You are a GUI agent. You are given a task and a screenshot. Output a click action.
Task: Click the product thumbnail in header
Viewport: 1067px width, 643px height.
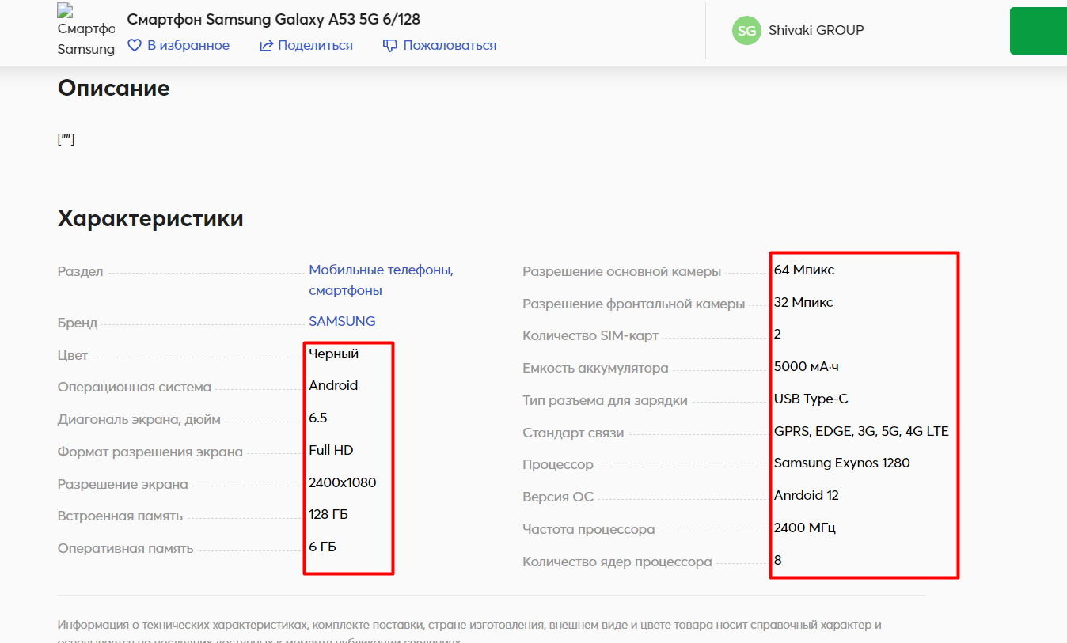[85, 31]
